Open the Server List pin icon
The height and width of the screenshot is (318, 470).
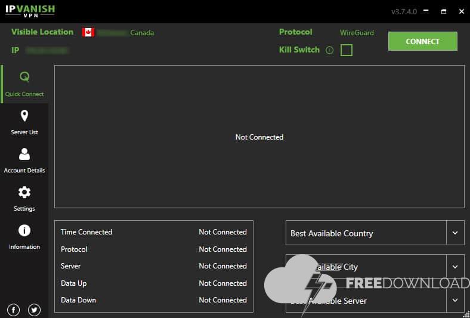pyautogui.click(x=24, y=116)
